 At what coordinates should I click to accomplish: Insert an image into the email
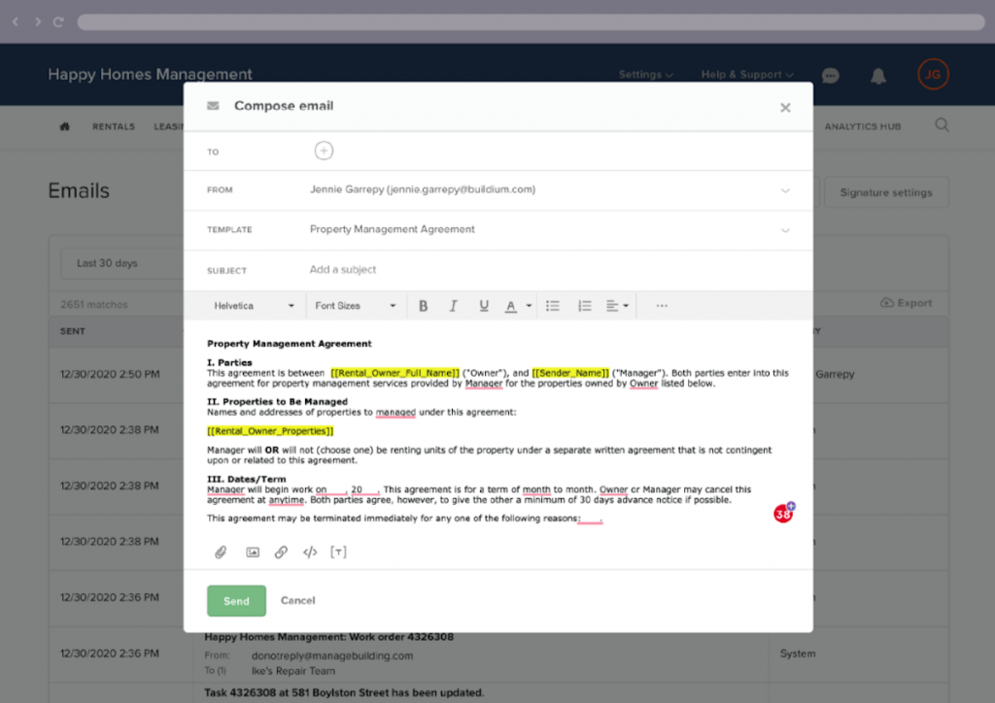(x=253, y=552)
